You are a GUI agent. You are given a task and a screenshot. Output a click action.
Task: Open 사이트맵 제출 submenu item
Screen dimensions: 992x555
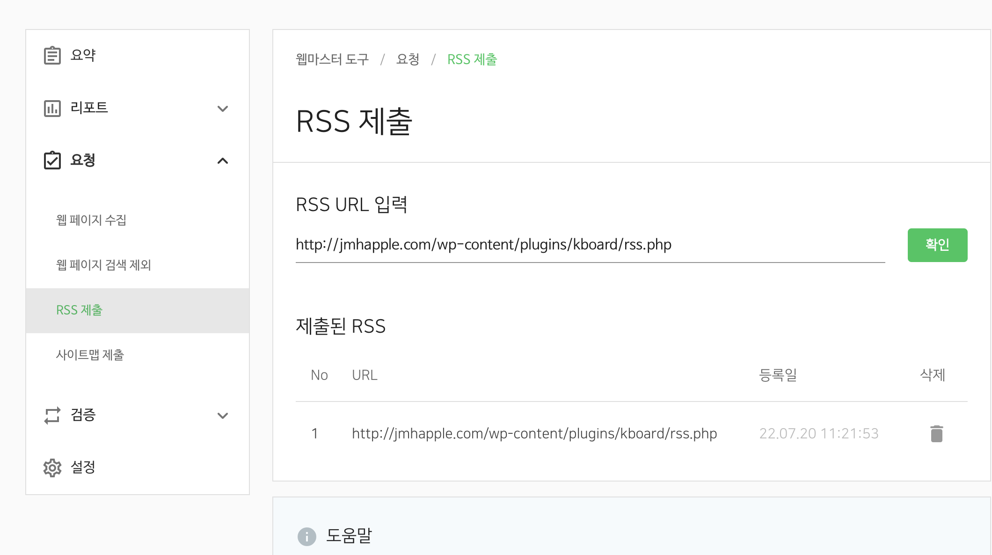click(x=90, y=355)
